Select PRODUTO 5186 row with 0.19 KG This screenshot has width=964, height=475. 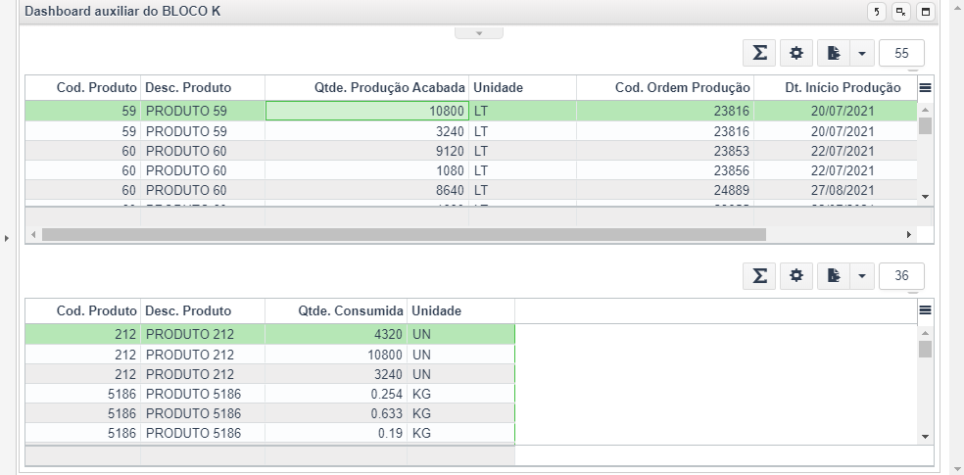(269, 433)
